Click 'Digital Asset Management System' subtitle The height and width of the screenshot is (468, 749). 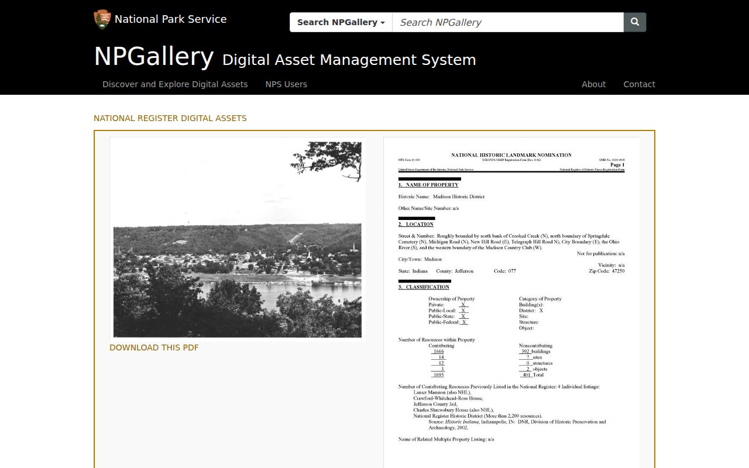(349, 60)
